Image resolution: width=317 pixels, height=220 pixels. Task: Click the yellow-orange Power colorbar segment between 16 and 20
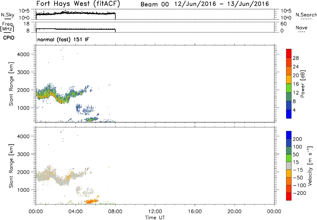pyautogui.click(x=289, y=79)
